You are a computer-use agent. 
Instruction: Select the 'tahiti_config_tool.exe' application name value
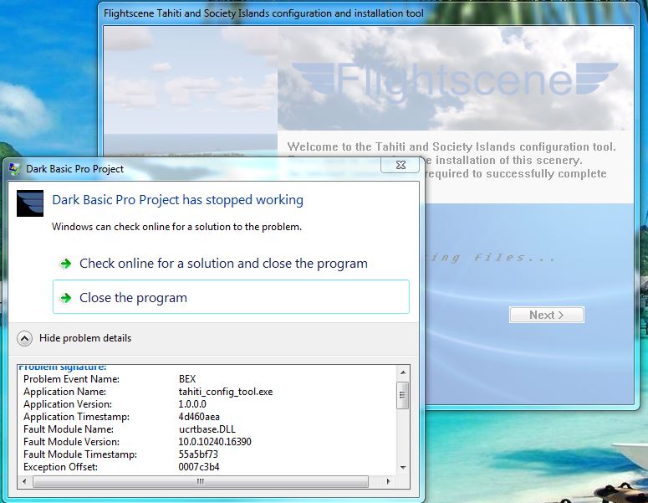226,392
